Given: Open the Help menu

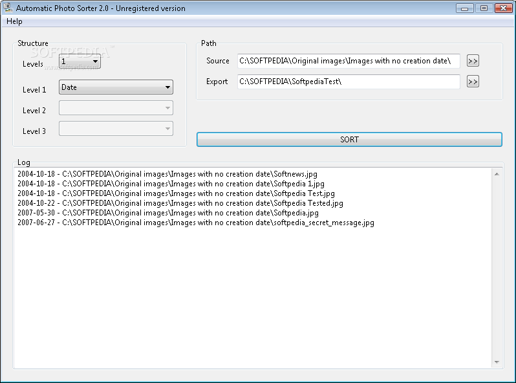Looking at the screenshot, I should [14, 21].
